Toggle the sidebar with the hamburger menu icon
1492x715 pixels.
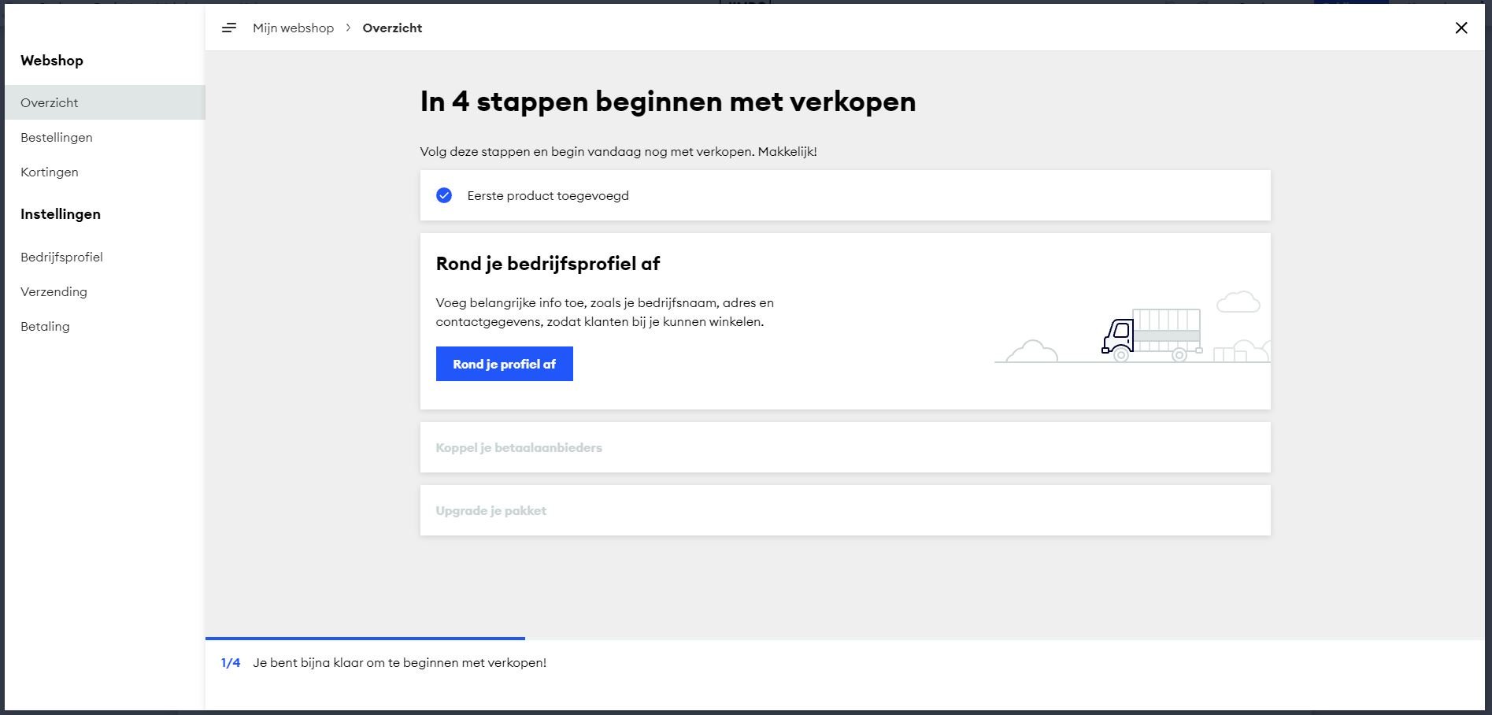(x=229, y=28)
